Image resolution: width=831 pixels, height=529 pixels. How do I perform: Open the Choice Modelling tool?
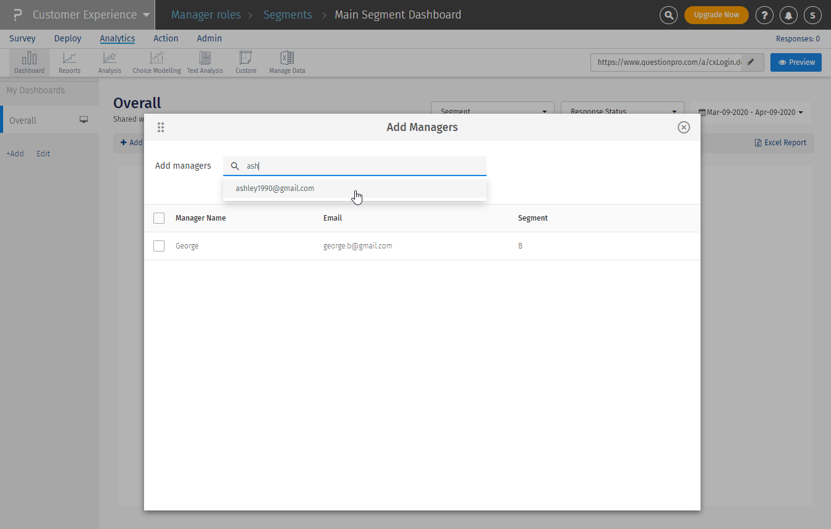pyautogui.click(x=156, y=63)
